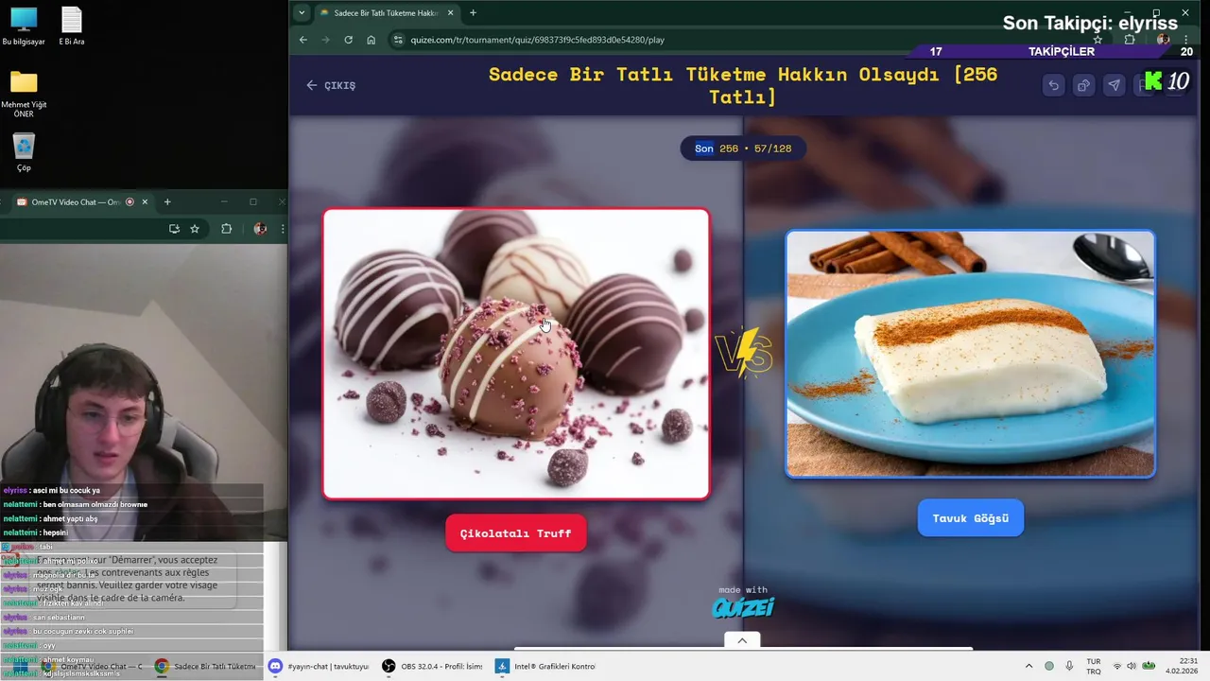Screen dimensions: 1210x681
Task: Reload the Quizei page
Action: [x=348, y=40]
